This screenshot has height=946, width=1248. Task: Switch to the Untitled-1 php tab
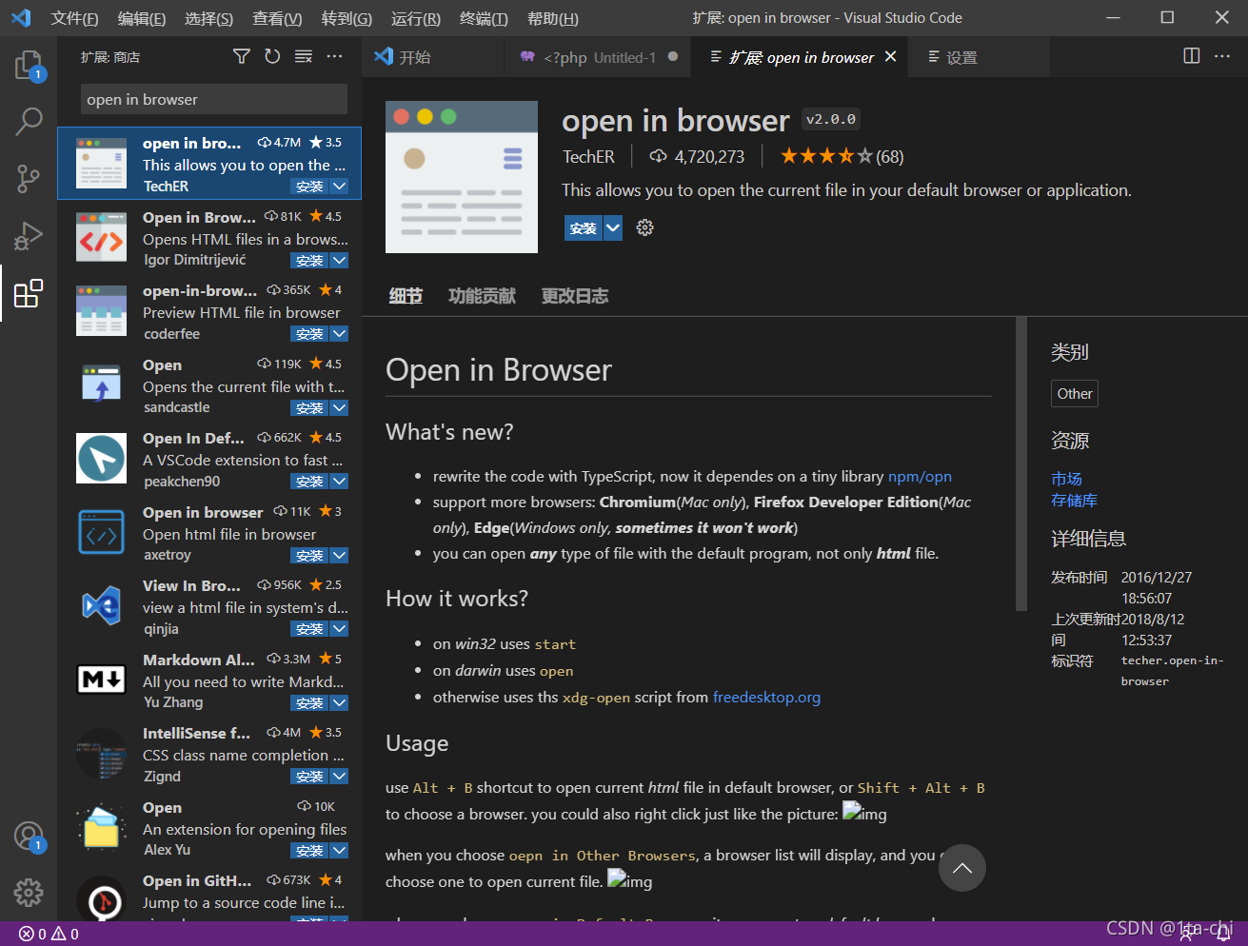click(599, 57)
